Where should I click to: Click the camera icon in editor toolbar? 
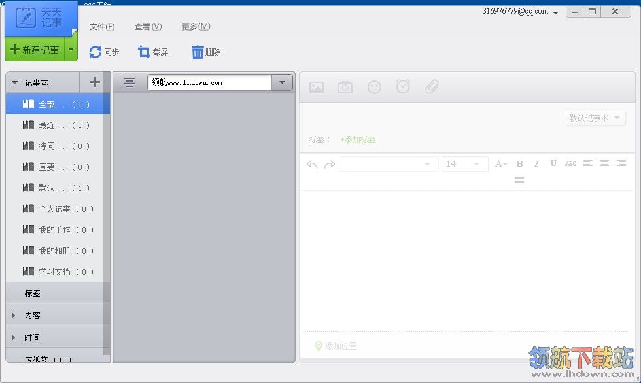pos(345,87)
